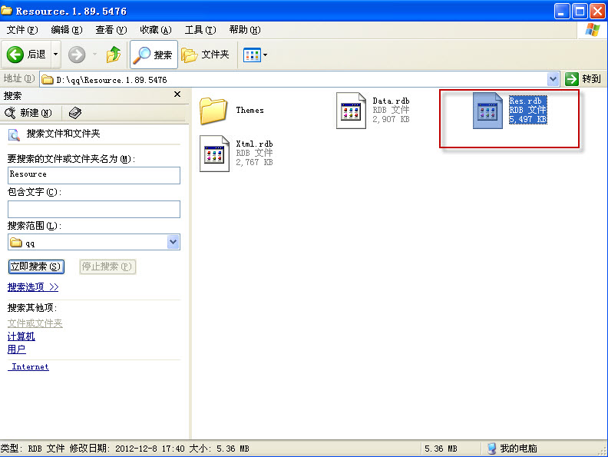Click the 用户 search link

[x=17, y=349]
